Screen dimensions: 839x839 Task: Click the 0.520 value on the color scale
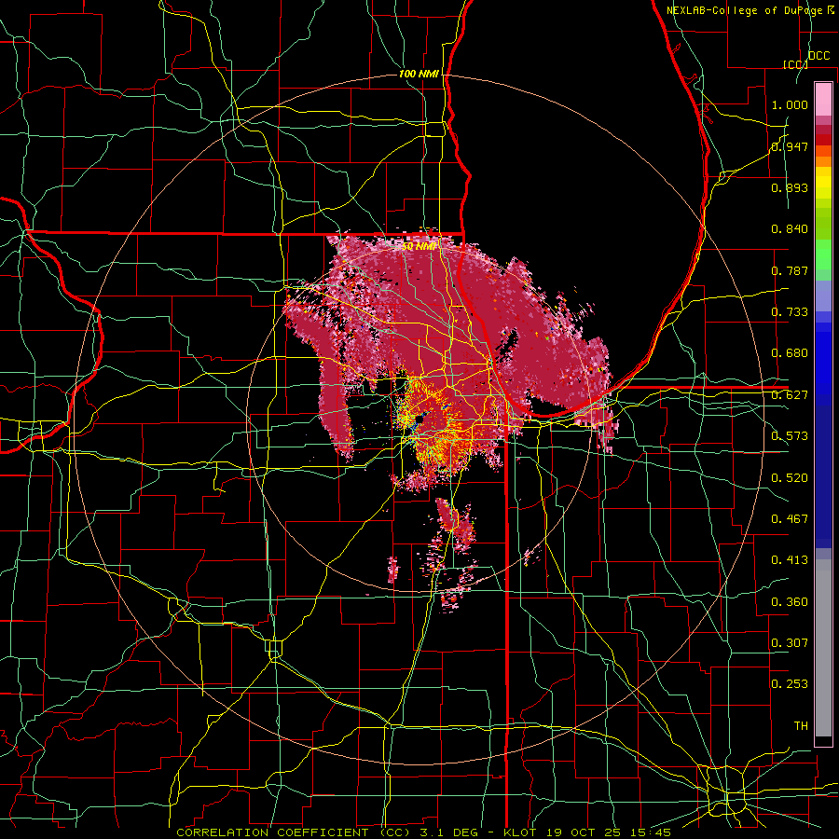pos(790,478)
